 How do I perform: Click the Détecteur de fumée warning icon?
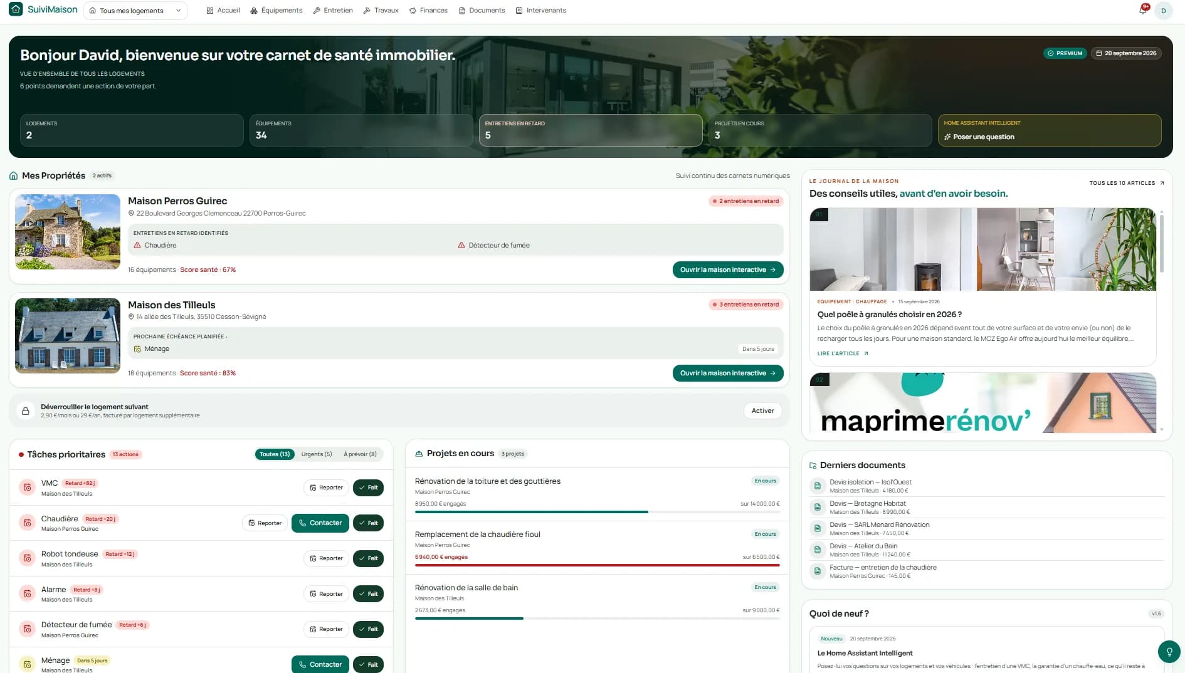(x=461, y=245)
